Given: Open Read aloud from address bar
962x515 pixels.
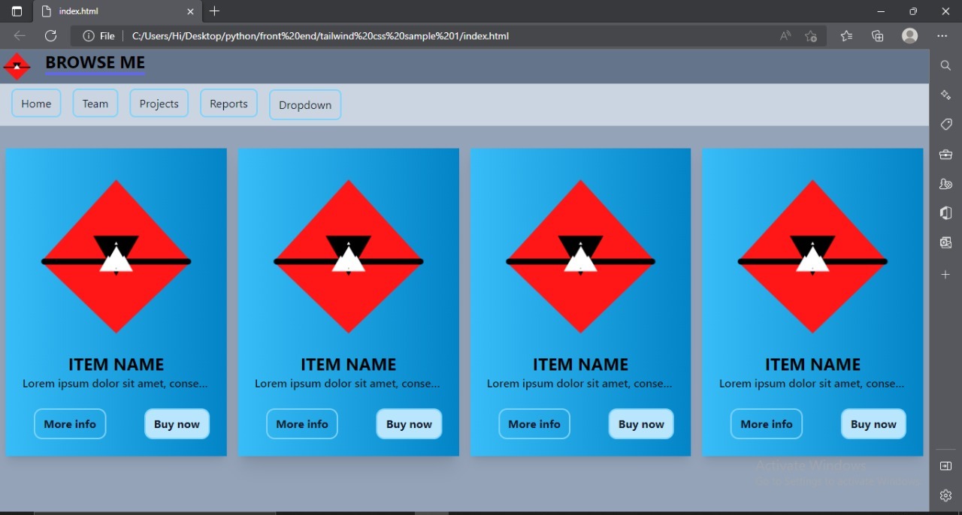Looking at the screenshot, I should (785, 35).
